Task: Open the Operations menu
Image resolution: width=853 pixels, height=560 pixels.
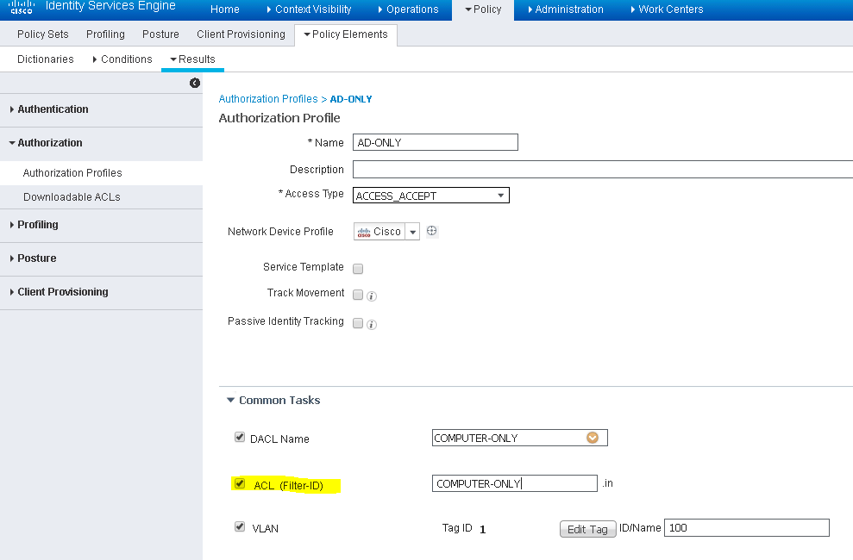Action: pos(408,9)
